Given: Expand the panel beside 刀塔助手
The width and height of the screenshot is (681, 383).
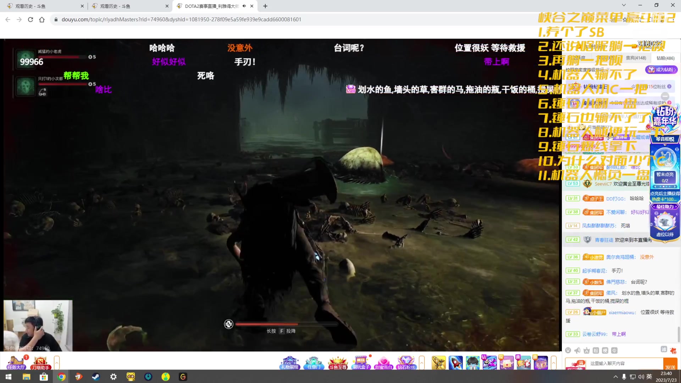Looking at the screenshot, I should pyautogui.click(x=57, y=362).
